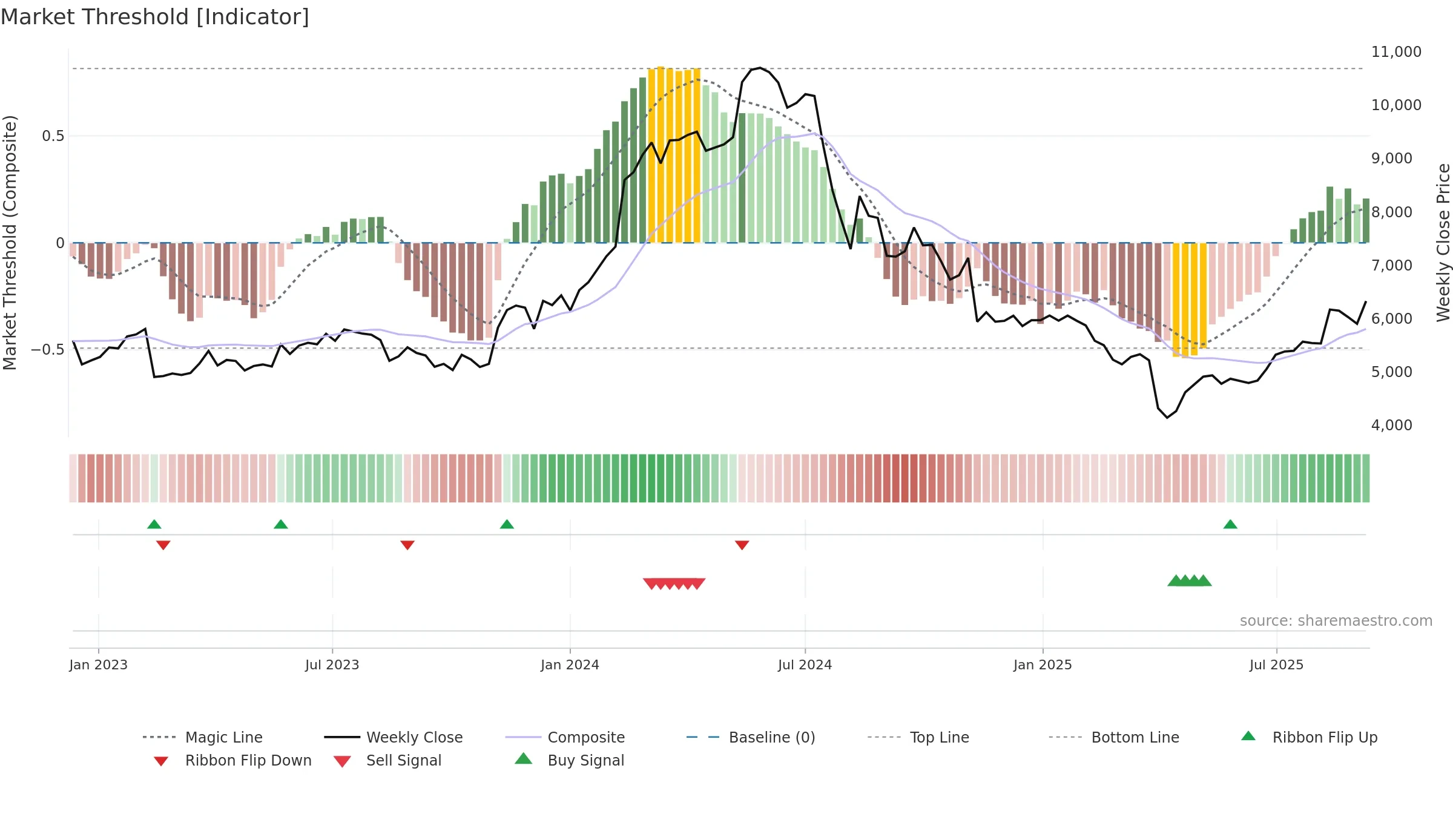Image resolution: width=1453 pixels, height=817 pixels.
Task: Click the source: sharemaestro.com text
Action: pos(1336,621)
